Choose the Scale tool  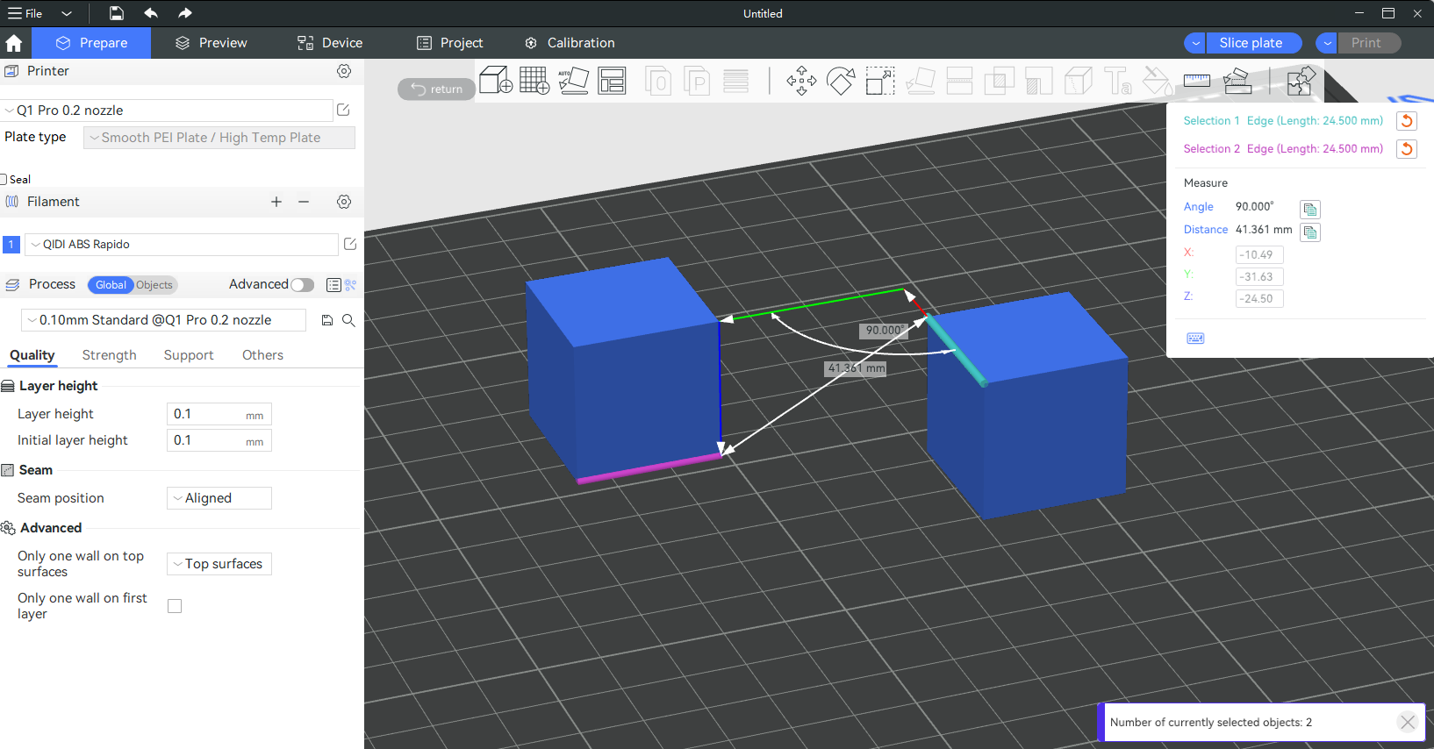pos(879,82)
